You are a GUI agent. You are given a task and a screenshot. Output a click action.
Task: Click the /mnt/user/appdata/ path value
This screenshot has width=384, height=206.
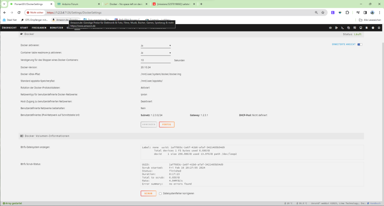click(x=152, y=81)
